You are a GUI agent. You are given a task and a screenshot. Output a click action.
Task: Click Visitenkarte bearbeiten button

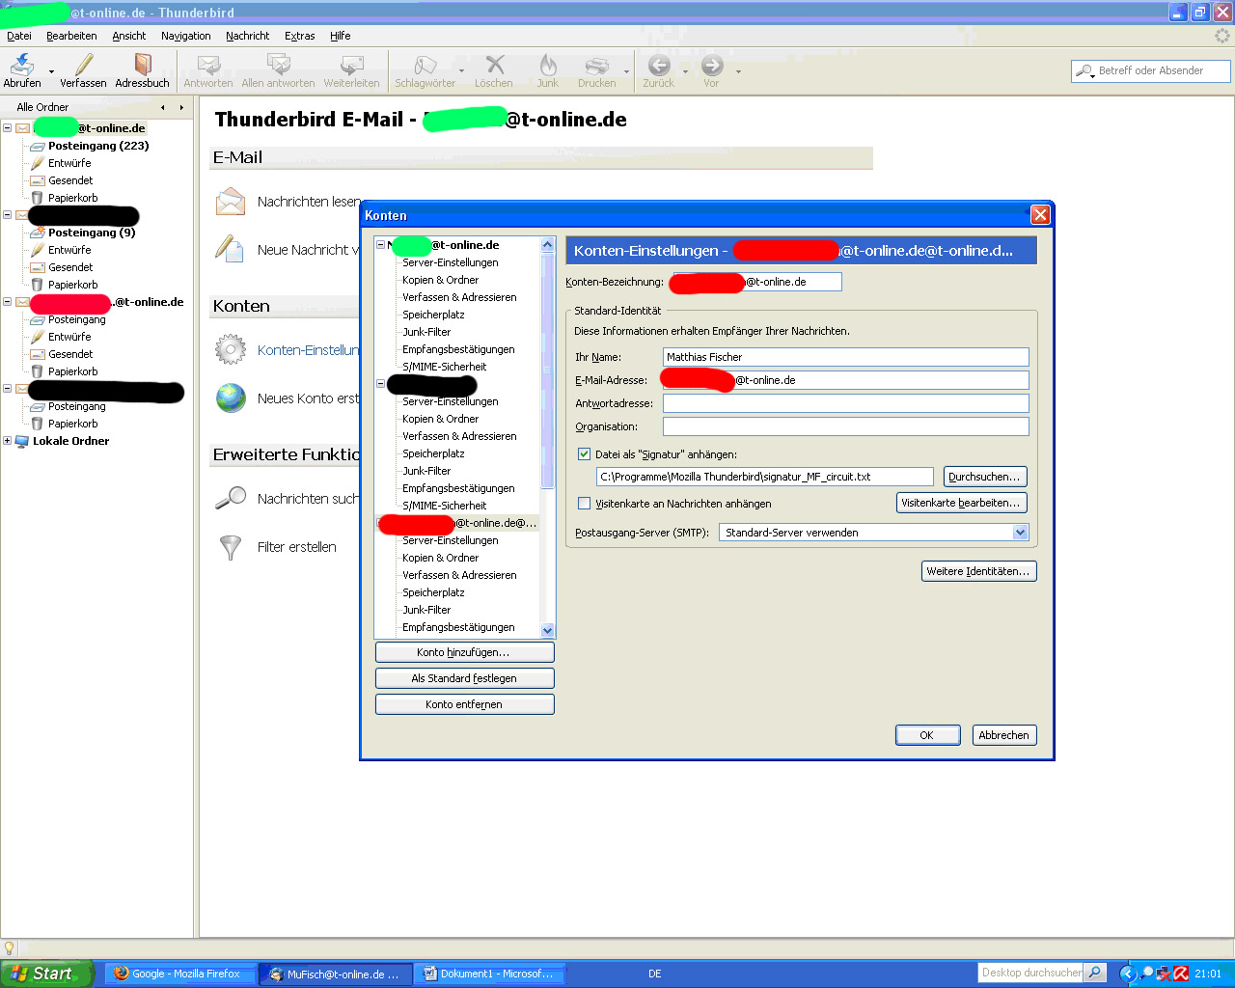(961, 503)
